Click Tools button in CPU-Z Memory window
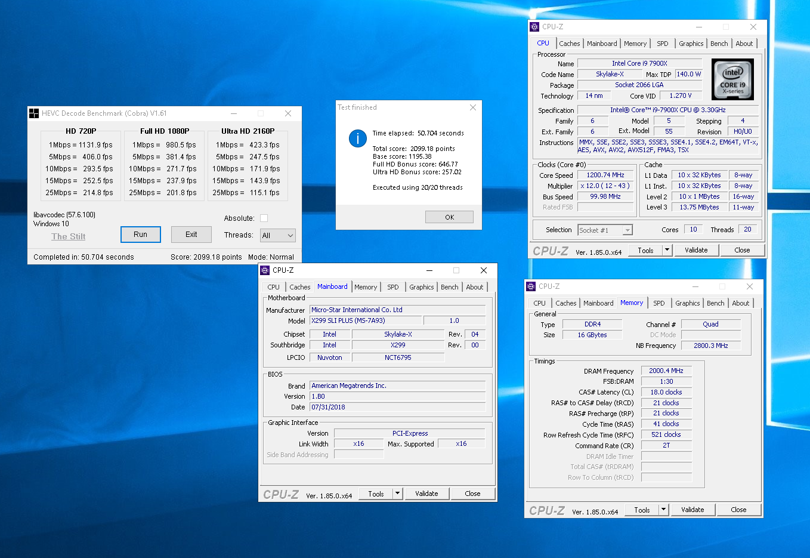This screenshot has width=810, height=558. coord(642,510)
